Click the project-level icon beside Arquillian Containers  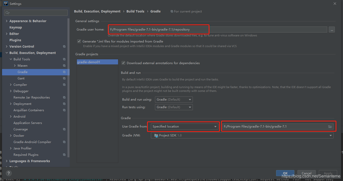coord(64,110)
